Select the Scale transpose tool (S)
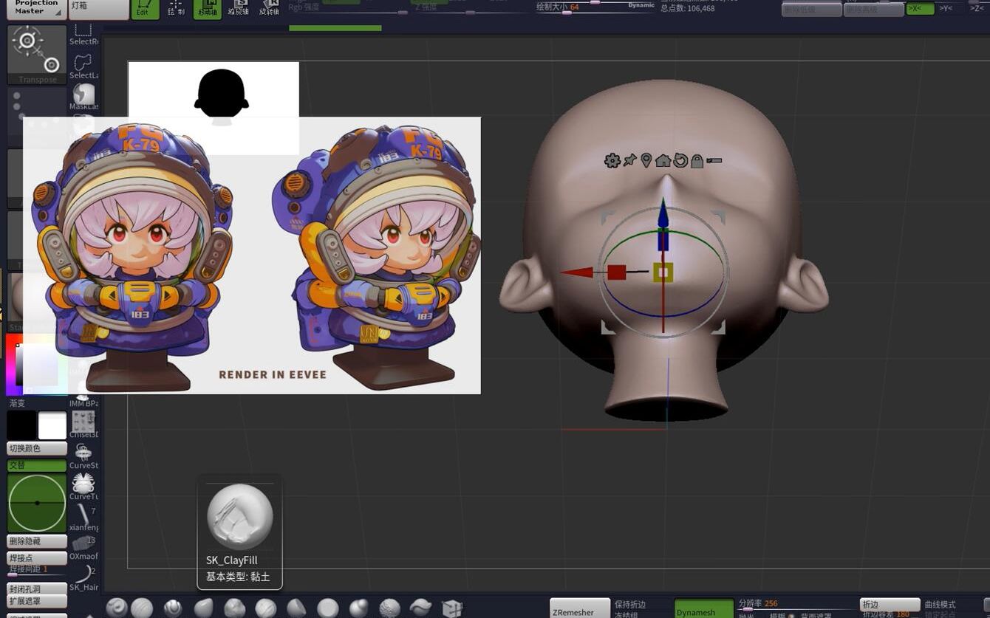This screenshot has width=990, height=618. pos(239,9)
